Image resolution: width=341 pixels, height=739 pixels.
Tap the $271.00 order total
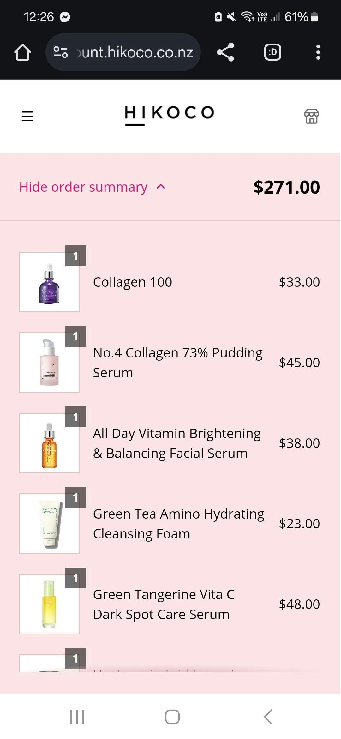point(286,187)
